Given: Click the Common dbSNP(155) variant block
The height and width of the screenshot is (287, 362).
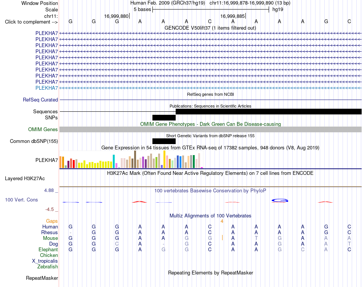Looking at the screenshot, I should (x=164, y=141).
